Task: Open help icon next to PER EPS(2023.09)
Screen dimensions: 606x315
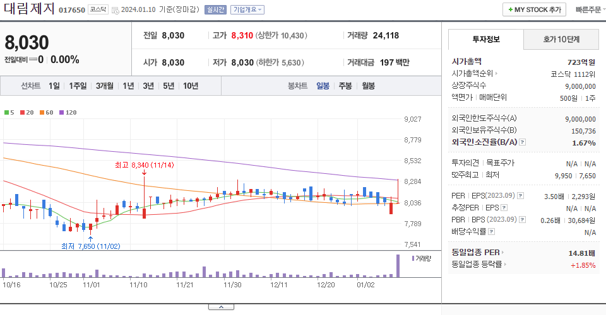Action: [x=521, y=196]
